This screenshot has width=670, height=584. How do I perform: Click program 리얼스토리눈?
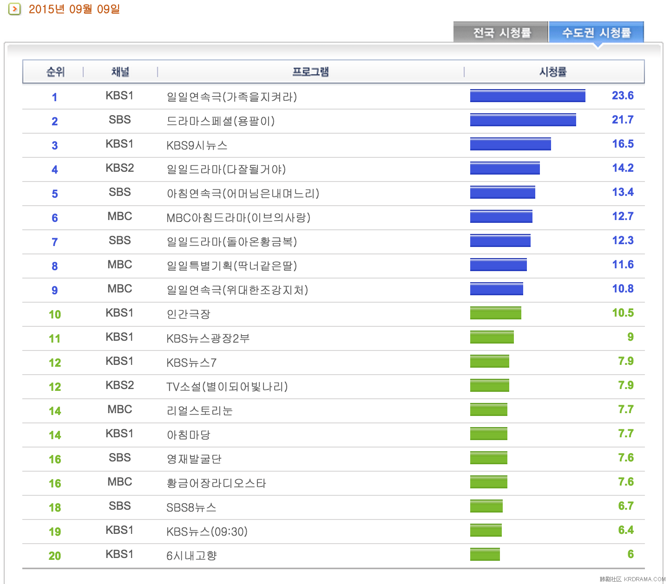pos(199,410)
